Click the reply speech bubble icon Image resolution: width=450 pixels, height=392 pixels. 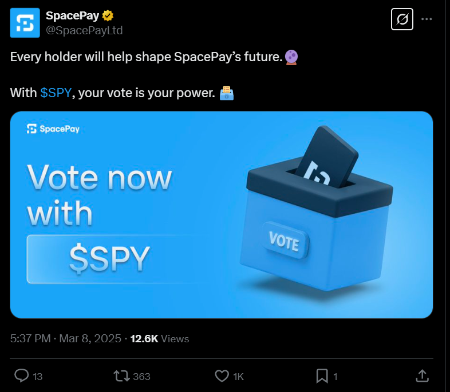(22, 376)
